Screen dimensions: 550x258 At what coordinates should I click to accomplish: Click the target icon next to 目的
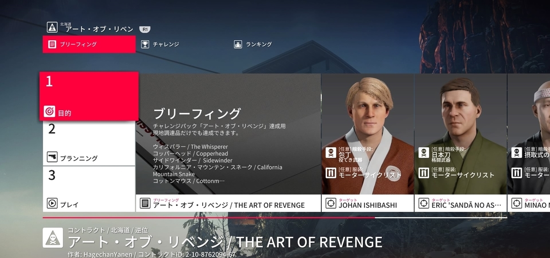[x=49, y=112]
